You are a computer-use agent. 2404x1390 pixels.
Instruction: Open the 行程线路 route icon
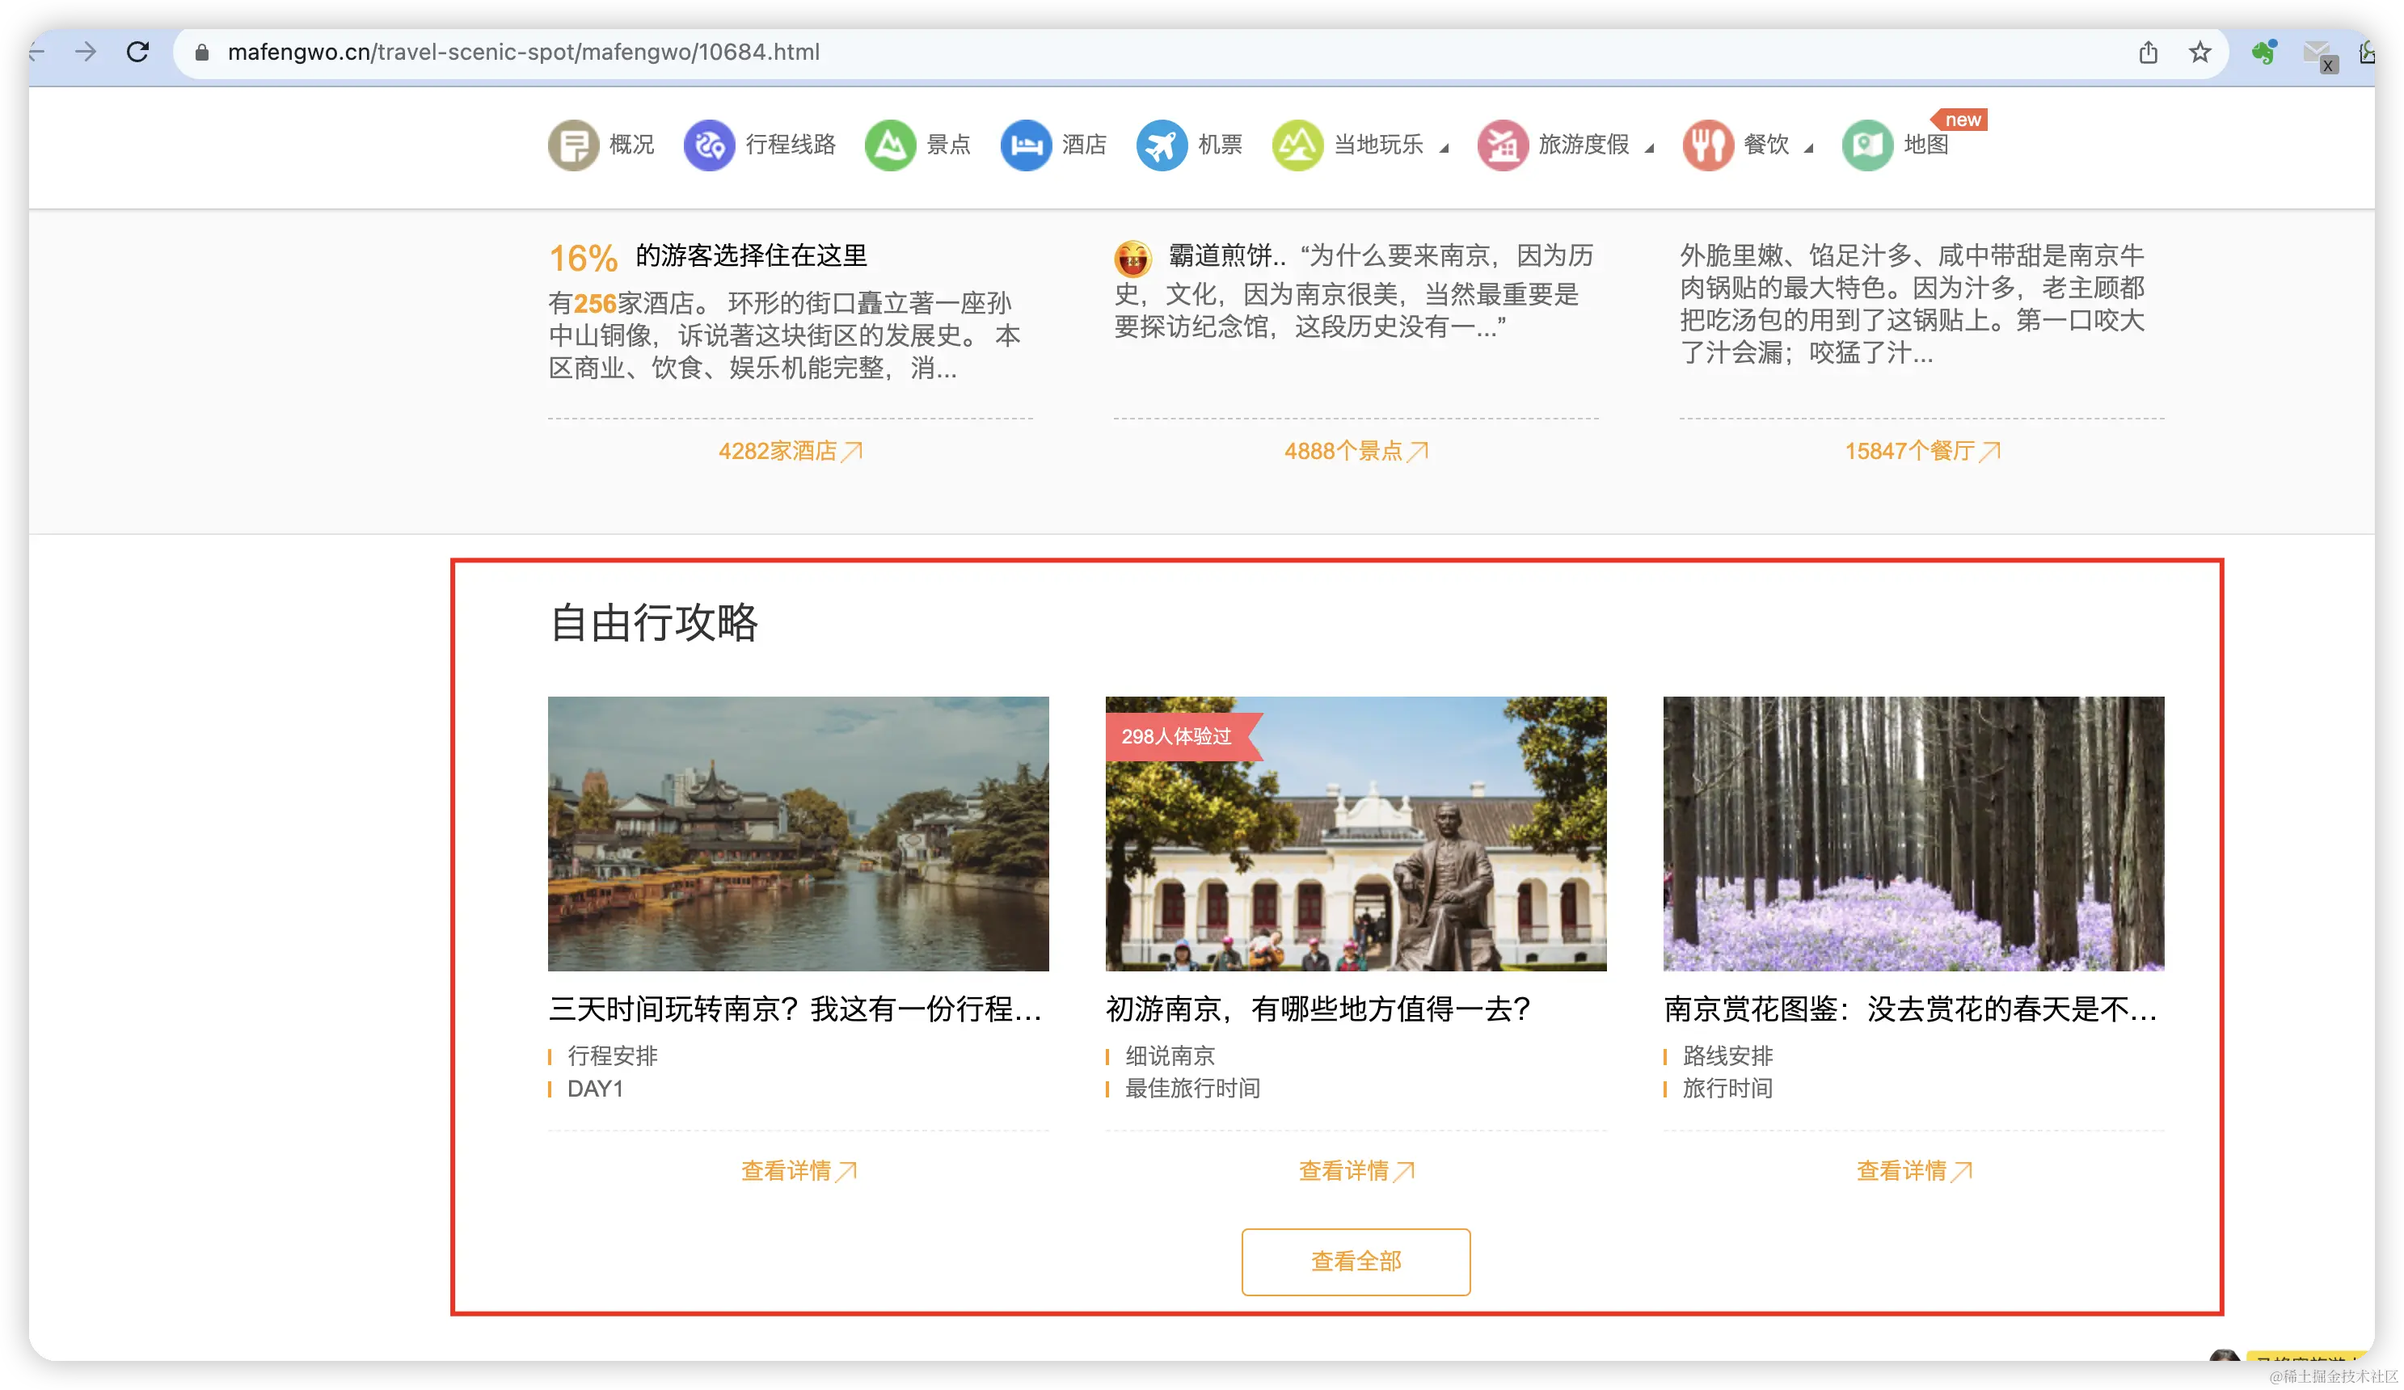pyautogui.click(x=709, y=145)
